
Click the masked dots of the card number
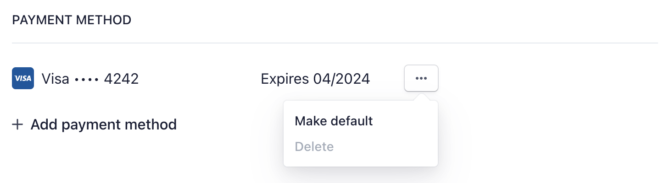tap(86, 79)
